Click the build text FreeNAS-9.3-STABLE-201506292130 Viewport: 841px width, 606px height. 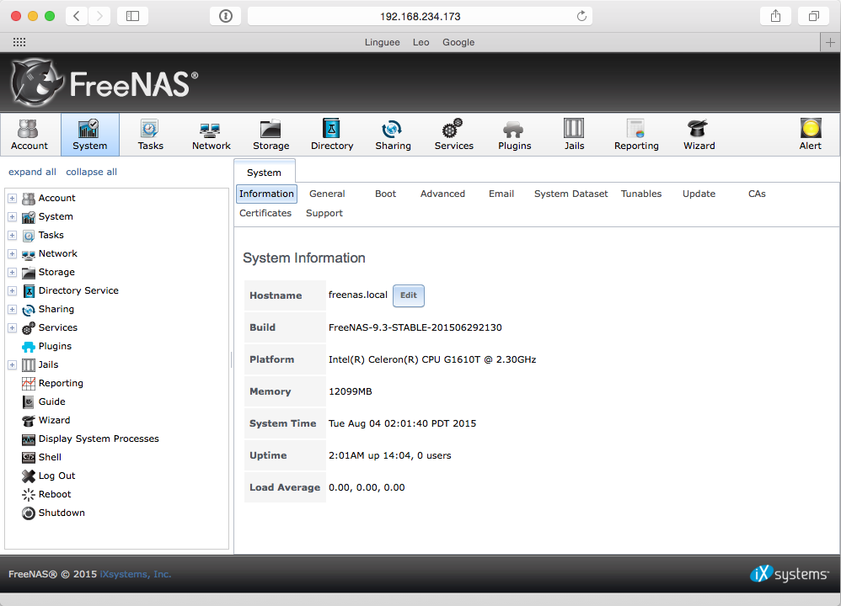pyautogui.click(x=415, y=327)
